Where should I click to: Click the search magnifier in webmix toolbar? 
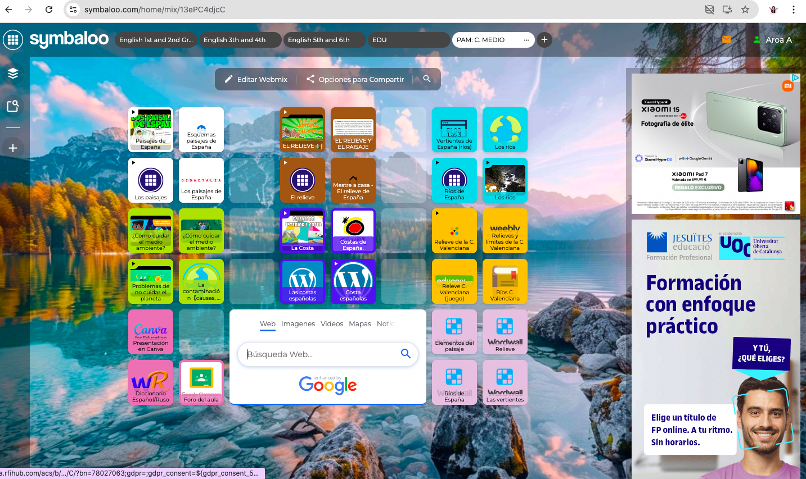[427, 79]
